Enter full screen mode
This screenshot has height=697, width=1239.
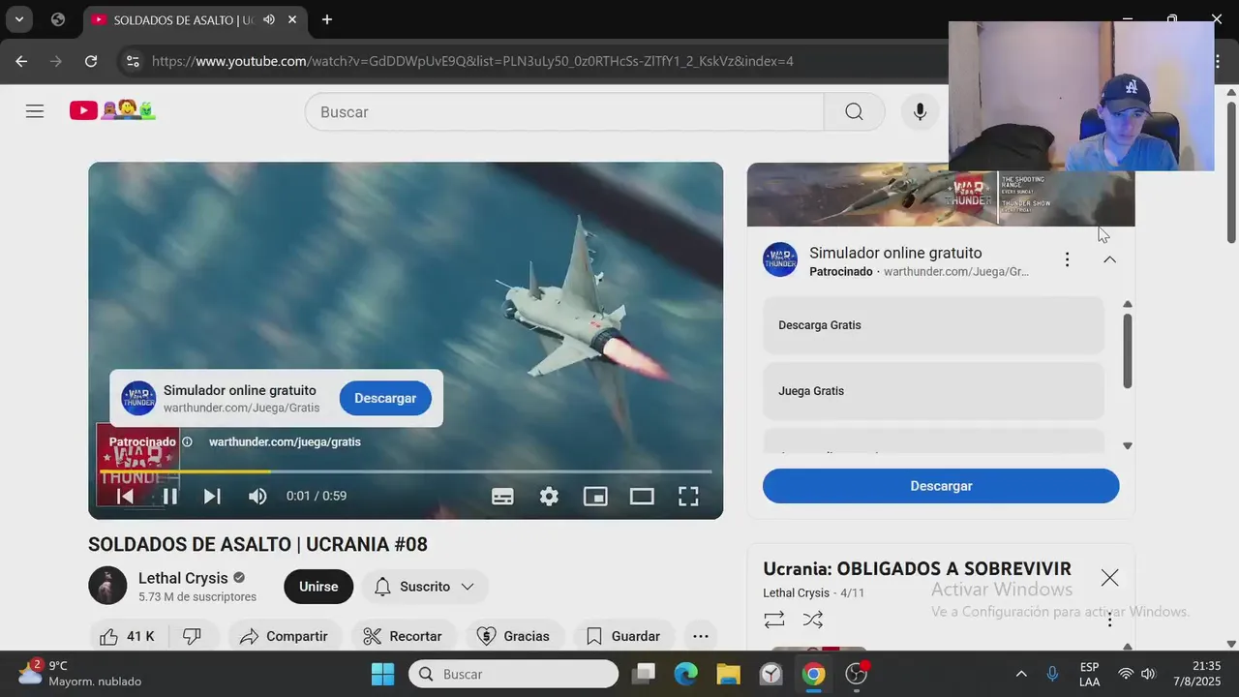(688, 497)
